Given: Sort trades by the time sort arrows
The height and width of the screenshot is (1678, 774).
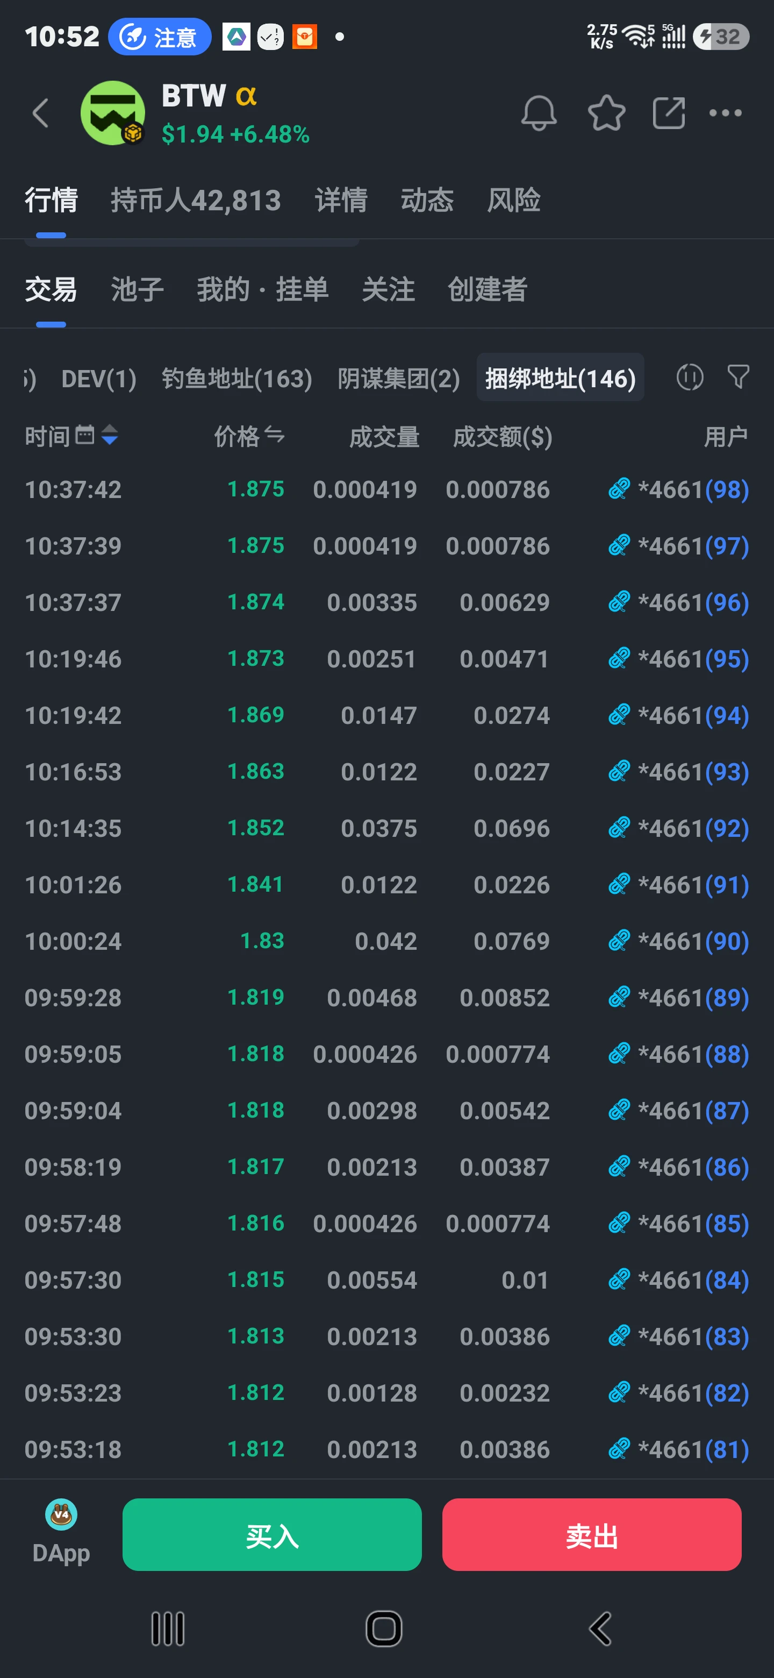Looking at the screenshot, I should click(x=110, y=435).
